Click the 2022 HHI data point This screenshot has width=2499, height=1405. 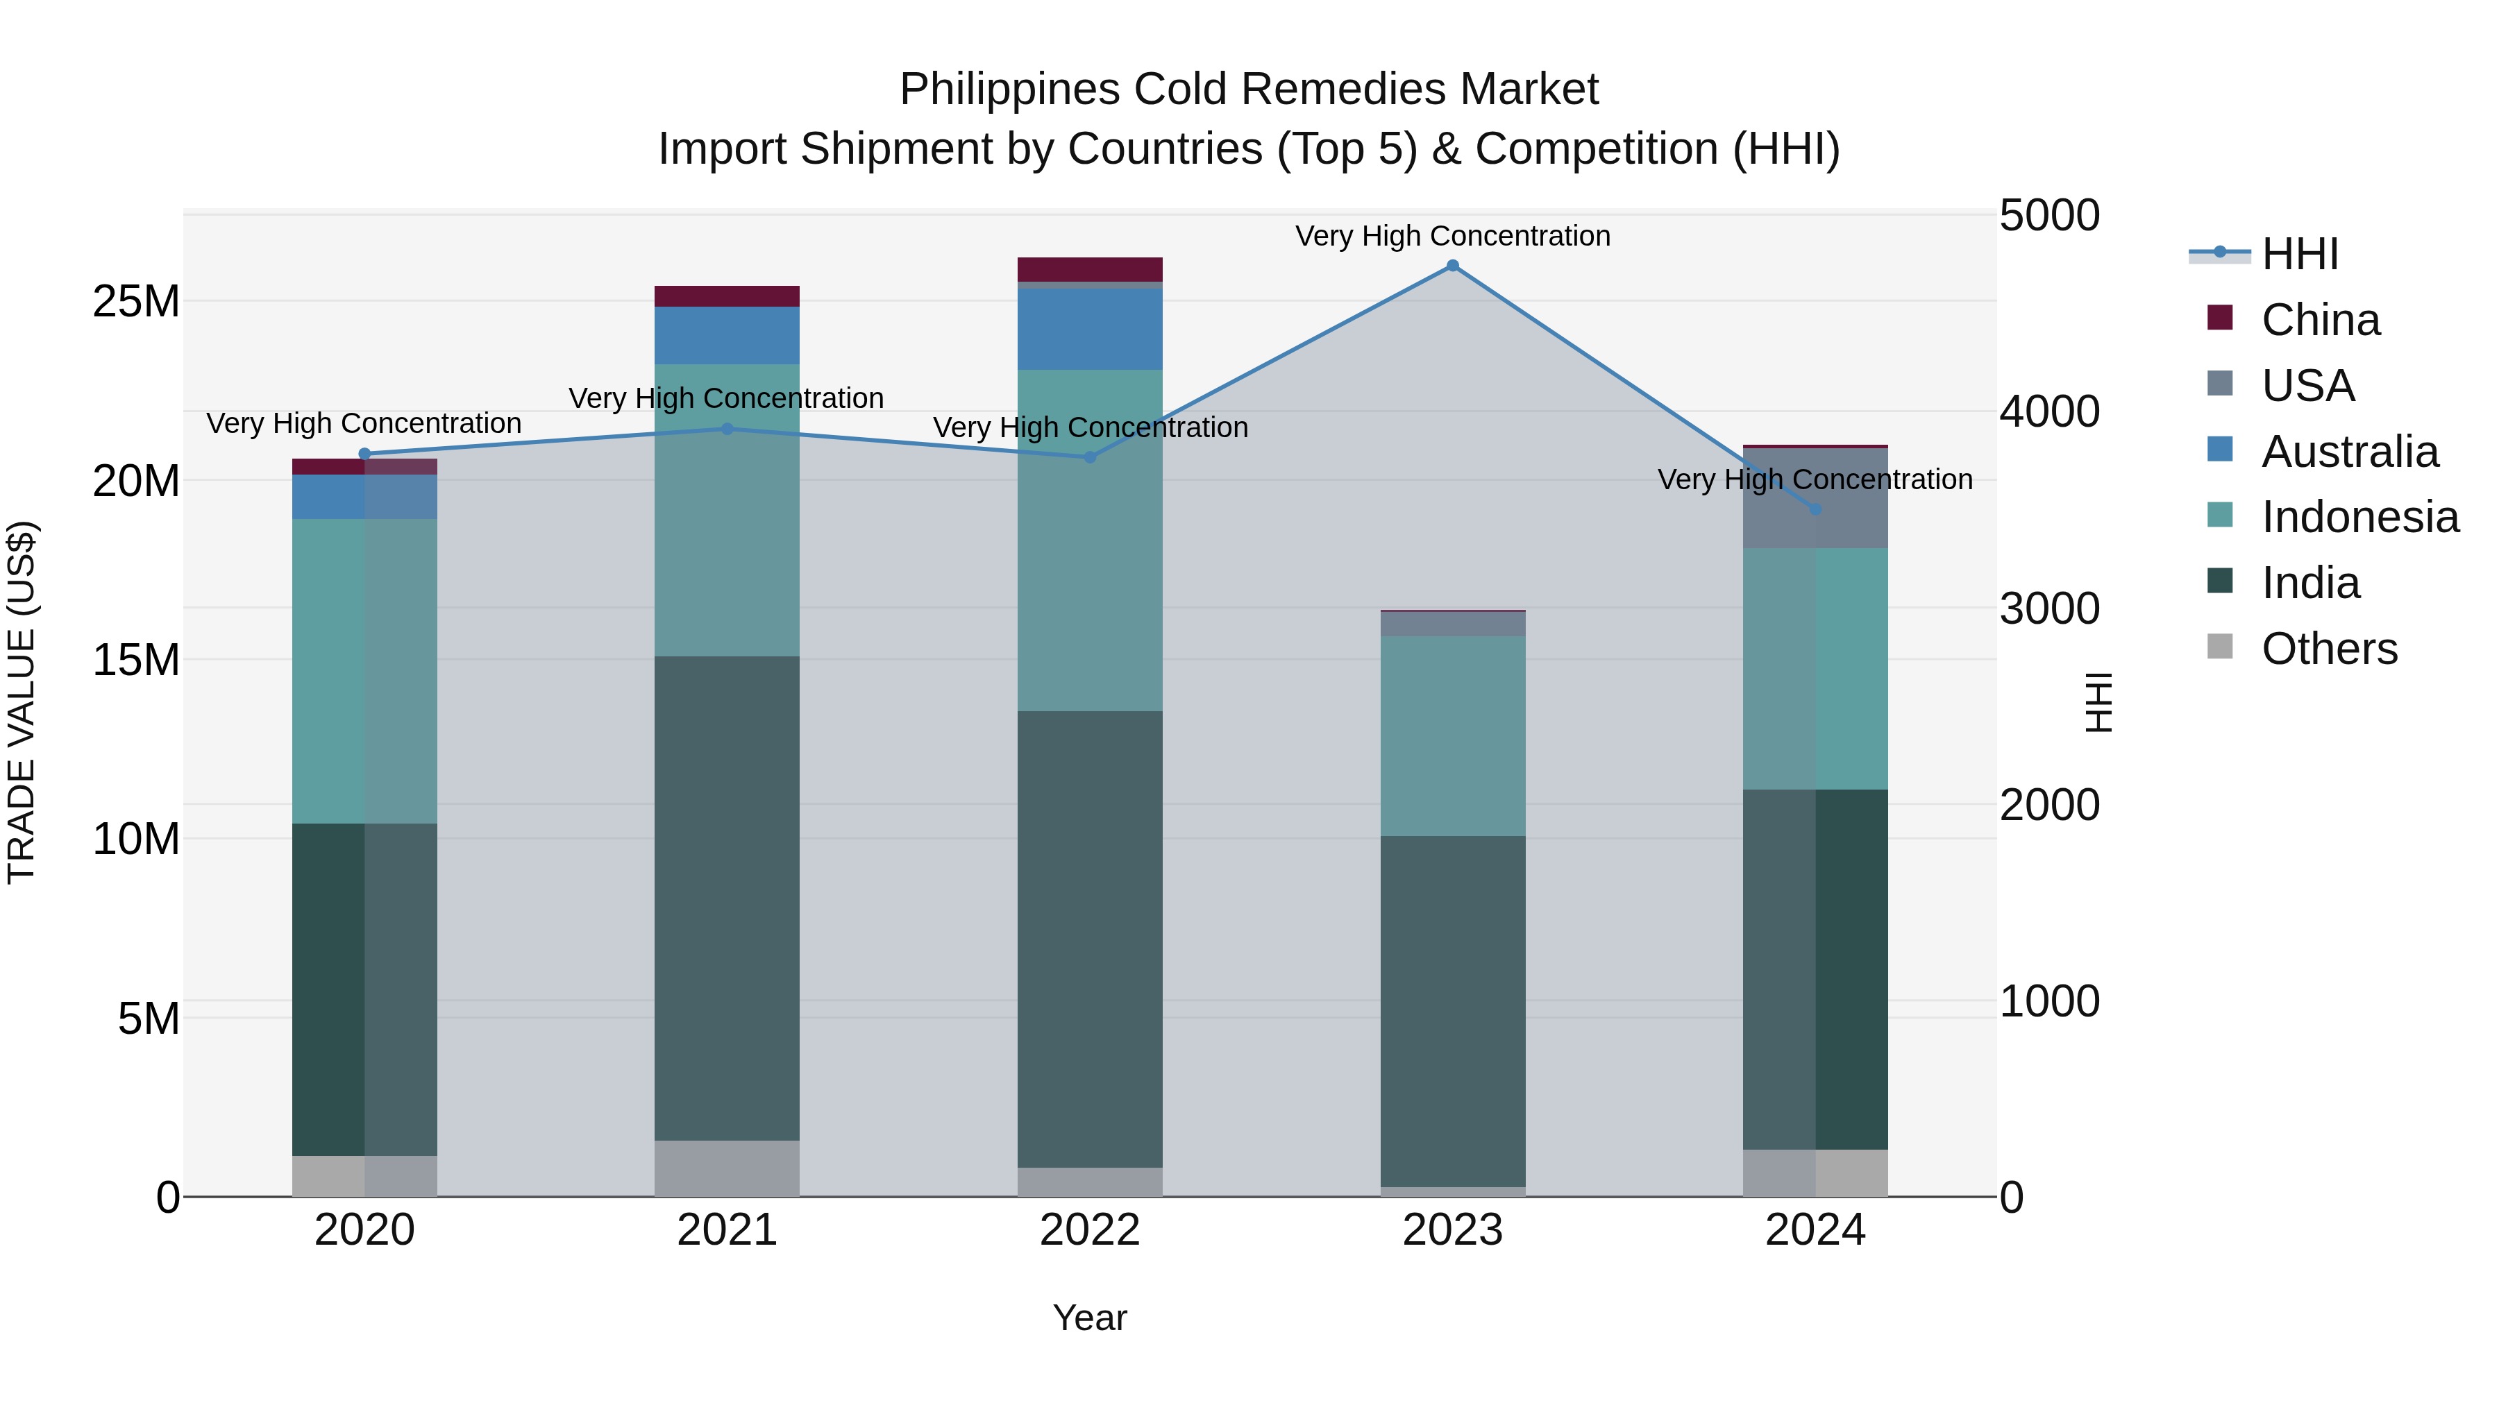(1089, 457)
